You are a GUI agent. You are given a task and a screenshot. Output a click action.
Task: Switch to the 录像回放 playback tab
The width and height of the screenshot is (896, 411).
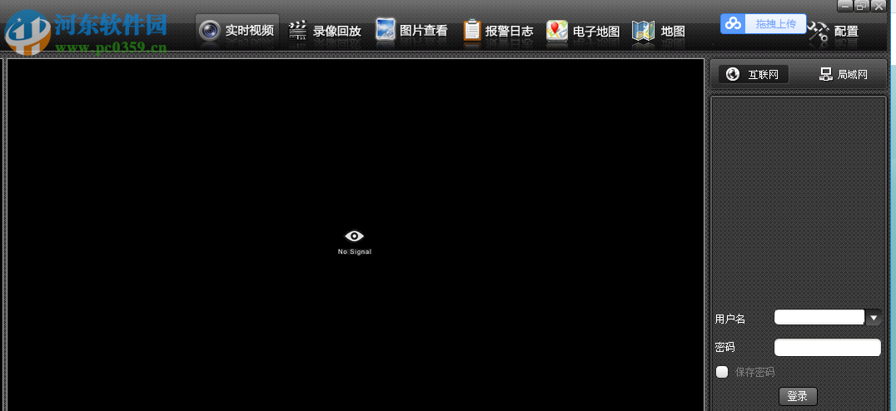pyautogui.click(x=325, y=30)
